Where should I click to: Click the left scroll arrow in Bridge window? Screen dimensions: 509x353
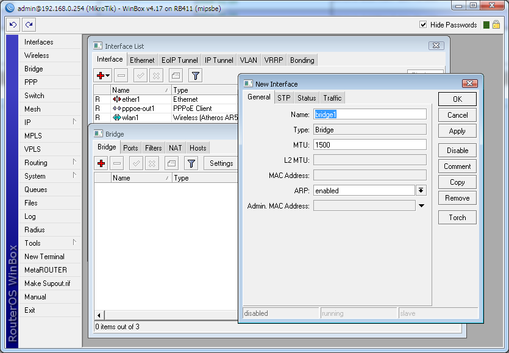coord(99,315)
